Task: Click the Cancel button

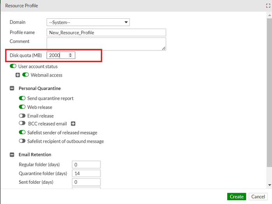Action: (258, 197)
